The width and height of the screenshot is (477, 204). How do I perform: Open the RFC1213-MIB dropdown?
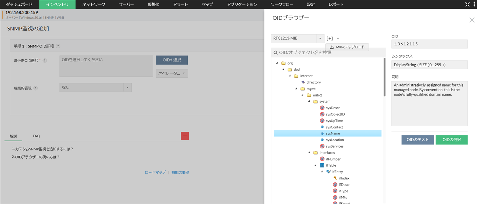298,38
